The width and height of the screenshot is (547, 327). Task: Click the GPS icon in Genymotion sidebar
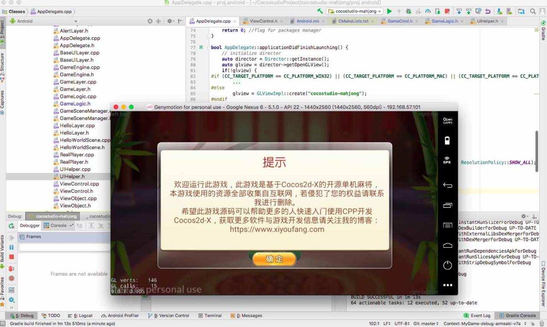click(447, 160)
